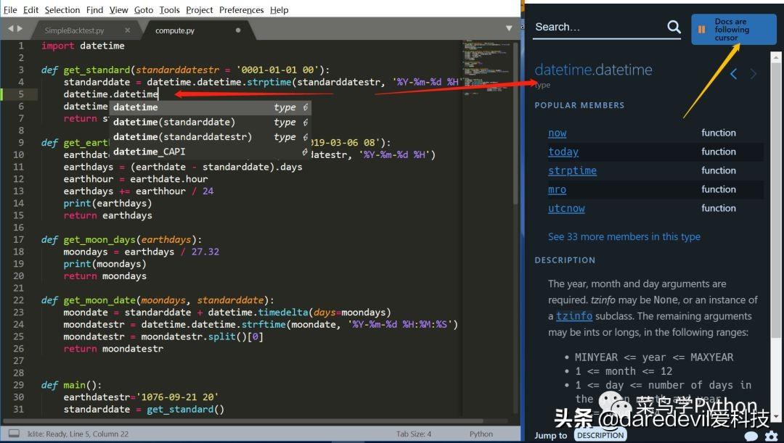Click the previous tab left arrow
This screenshot has width=784, height=443.
pos(10,29)
